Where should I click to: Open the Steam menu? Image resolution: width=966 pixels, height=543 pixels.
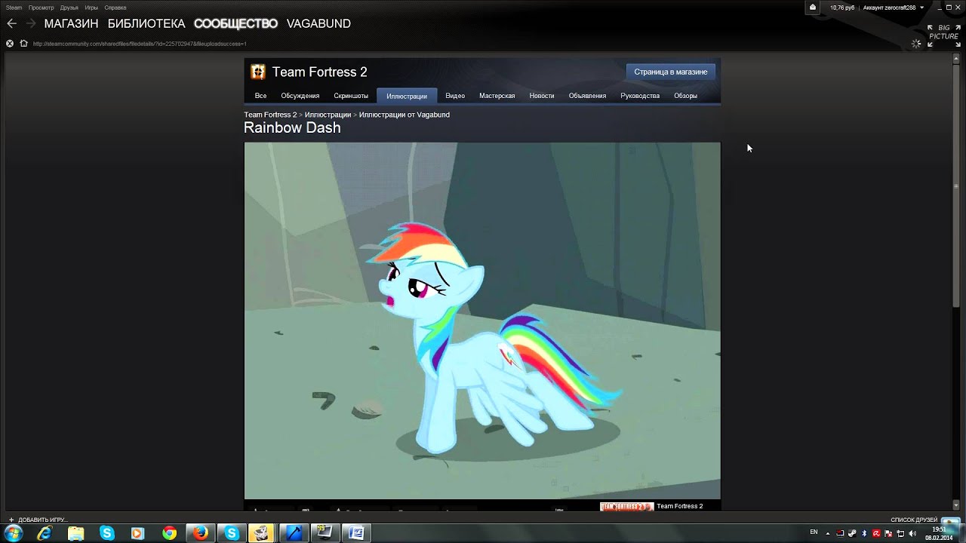14,8
